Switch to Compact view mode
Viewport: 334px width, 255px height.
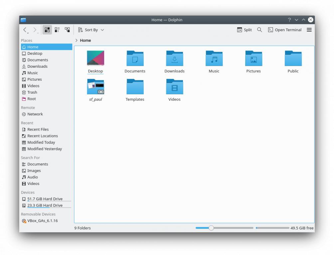(x=57, y=30)
